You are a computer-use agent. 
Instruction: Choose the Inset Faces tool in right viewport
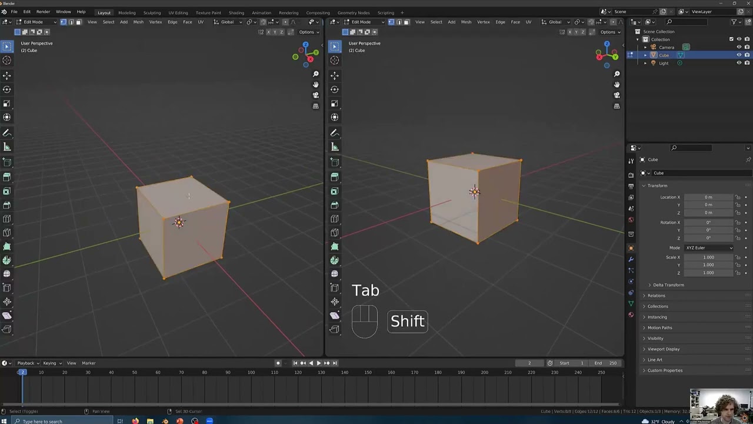(335, 191)
